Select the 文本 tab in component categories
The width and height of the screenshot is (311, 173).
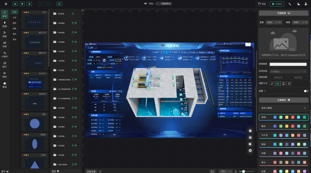coord(14,18)
